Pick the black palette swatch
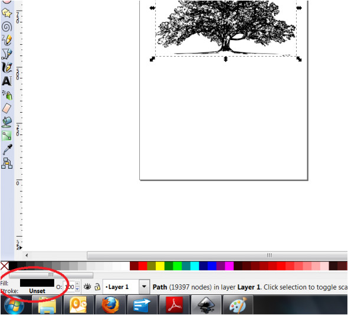This screenshot has height=315, width=348. coord(13,266)
